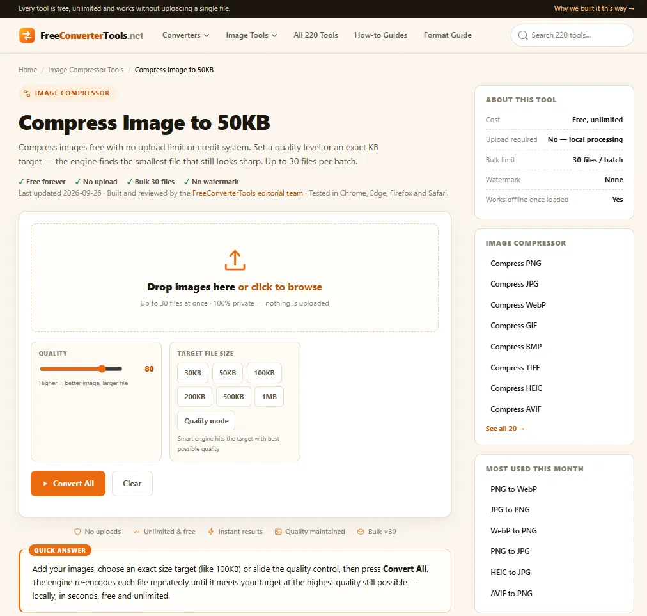This screenshot has height=616, width=647.
Task: Switch to Quality mode
Action: 207,421
